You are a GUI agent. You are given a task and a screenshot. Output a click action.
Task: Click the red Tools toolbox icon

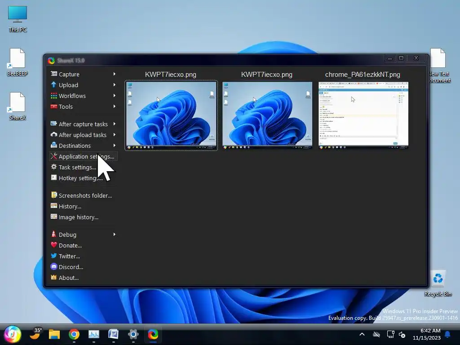pyautogui.click(x=54, y=106)
